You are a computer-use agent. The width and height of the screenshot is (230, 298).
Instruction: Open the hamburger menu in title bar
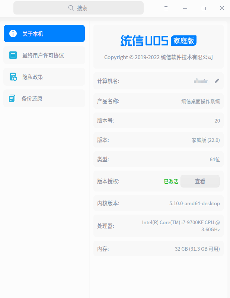tap(166, 8)
